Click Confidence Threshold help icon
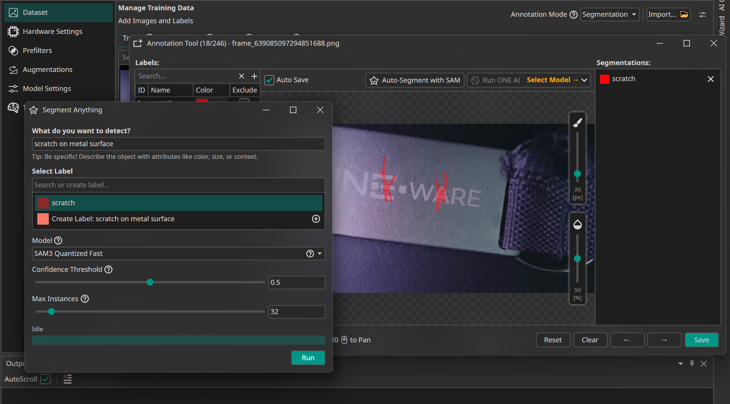Screen dimensions: 730x404 click(109, 270)
